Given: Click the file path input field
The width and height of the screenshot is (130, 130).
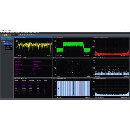Looking at the screenshot, I should tap(8, 48).
